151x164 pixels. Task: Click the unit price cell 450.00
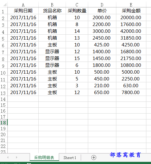point(102,79)
